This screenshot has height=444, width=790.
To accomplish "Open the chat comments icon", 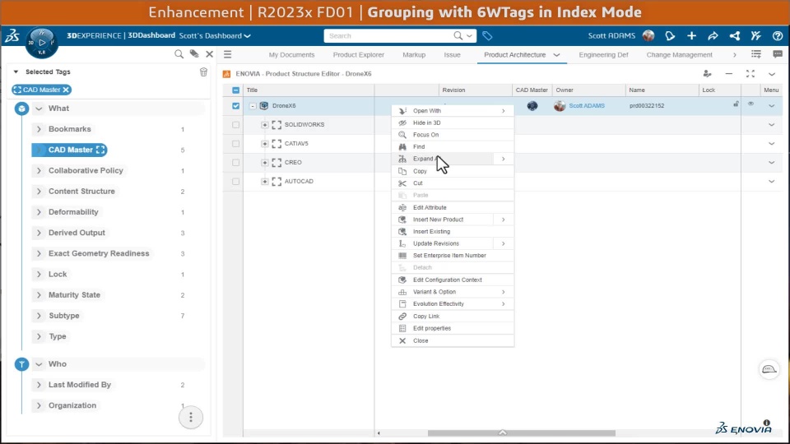I will (x=778, y=54).
